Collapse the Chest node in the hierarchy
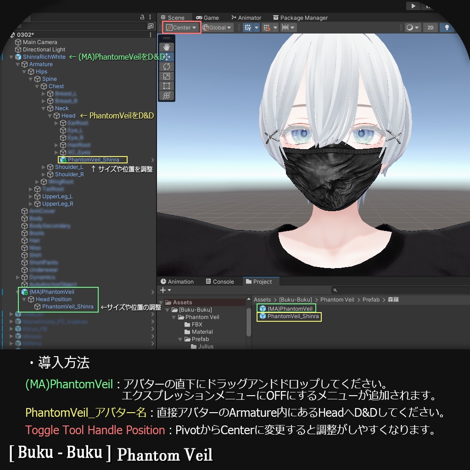 (37, 86)
